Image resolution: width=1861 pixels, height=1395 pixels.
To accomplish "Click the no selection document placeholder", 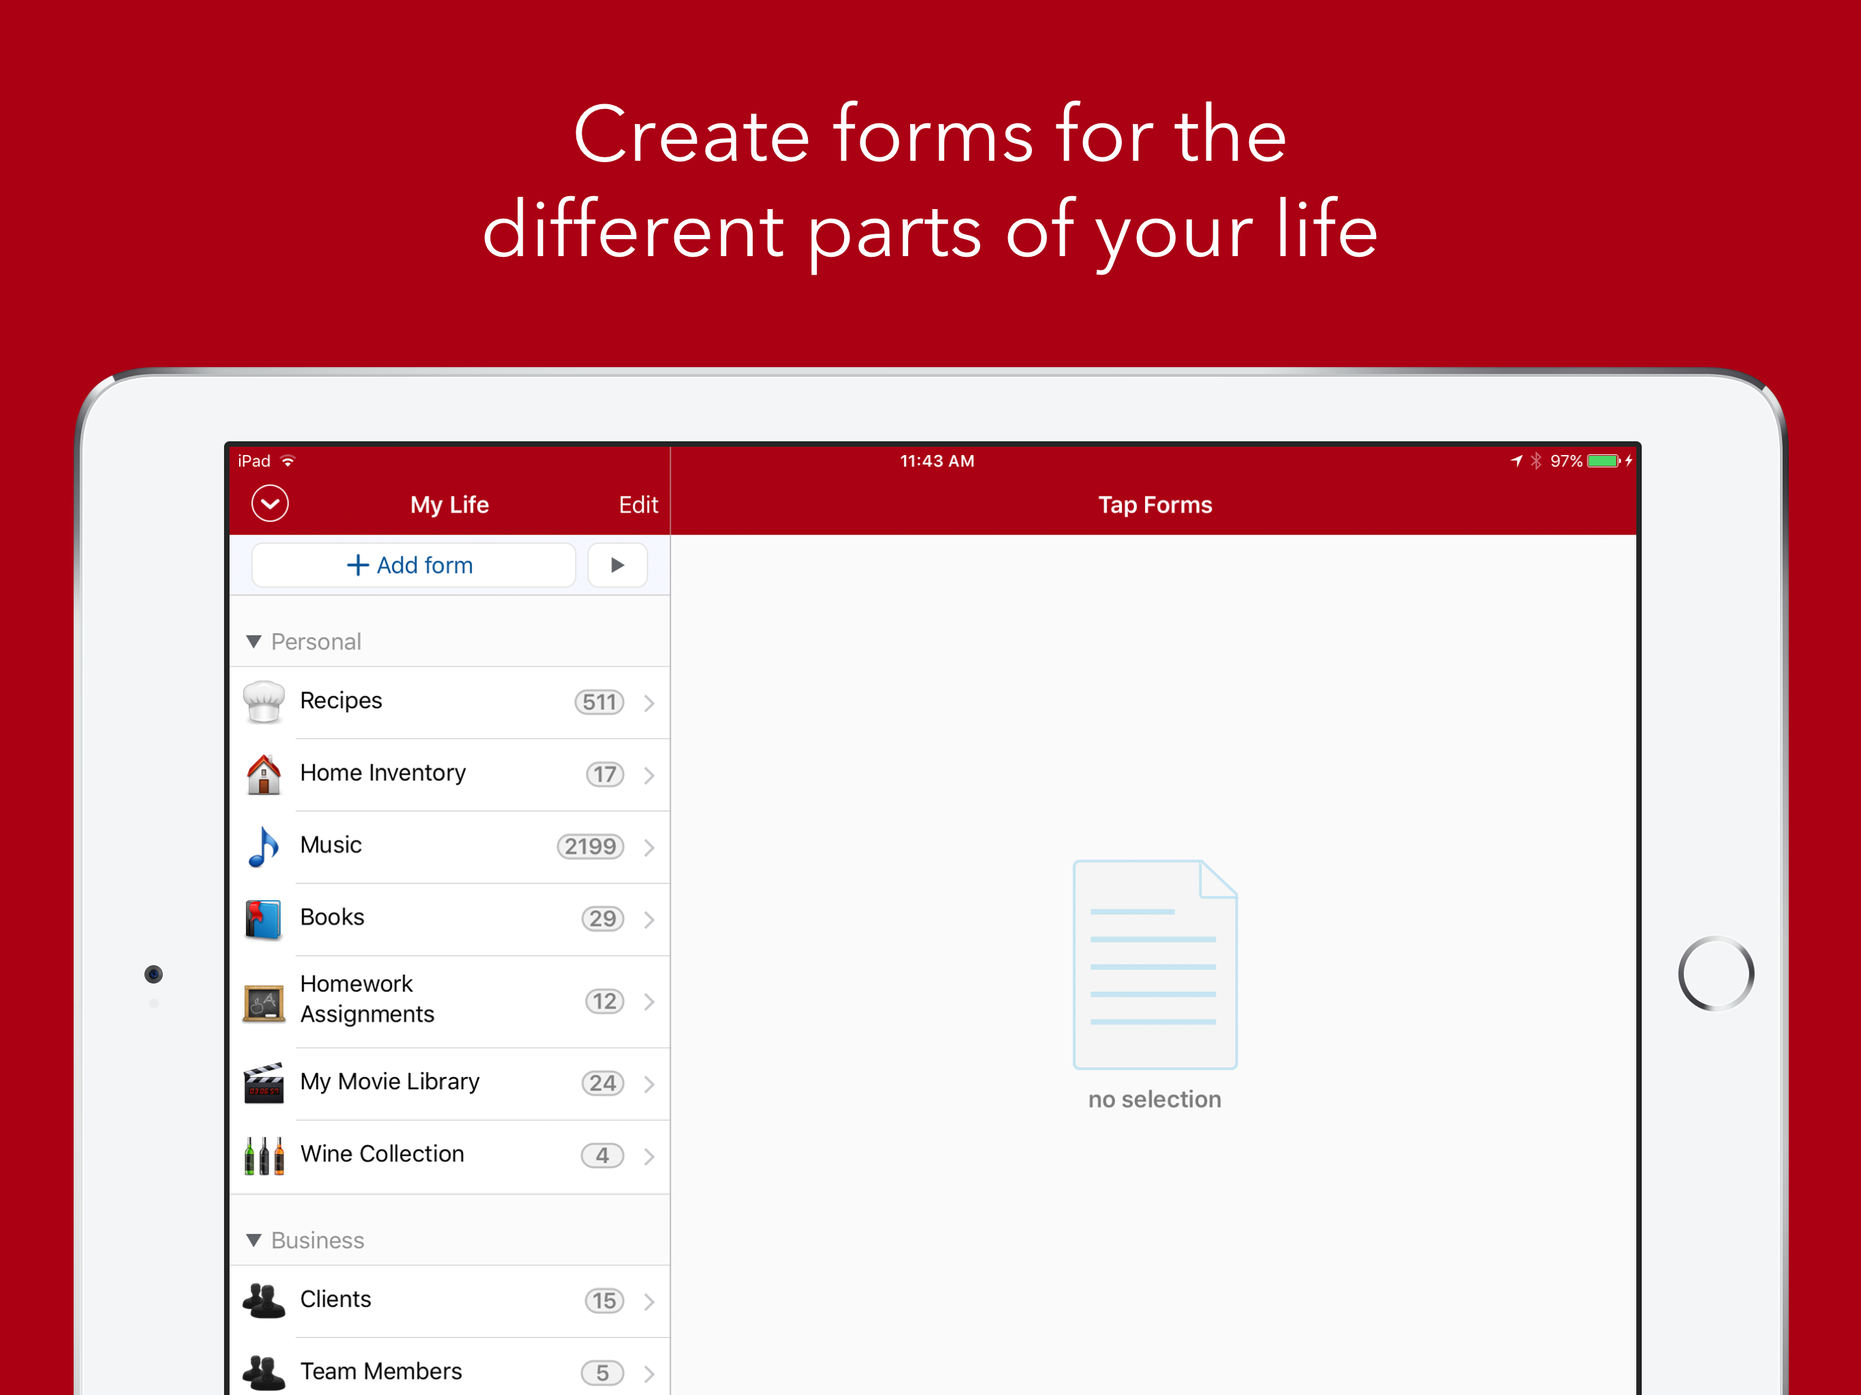I will pyautogui.click(x=1155, y=965).
